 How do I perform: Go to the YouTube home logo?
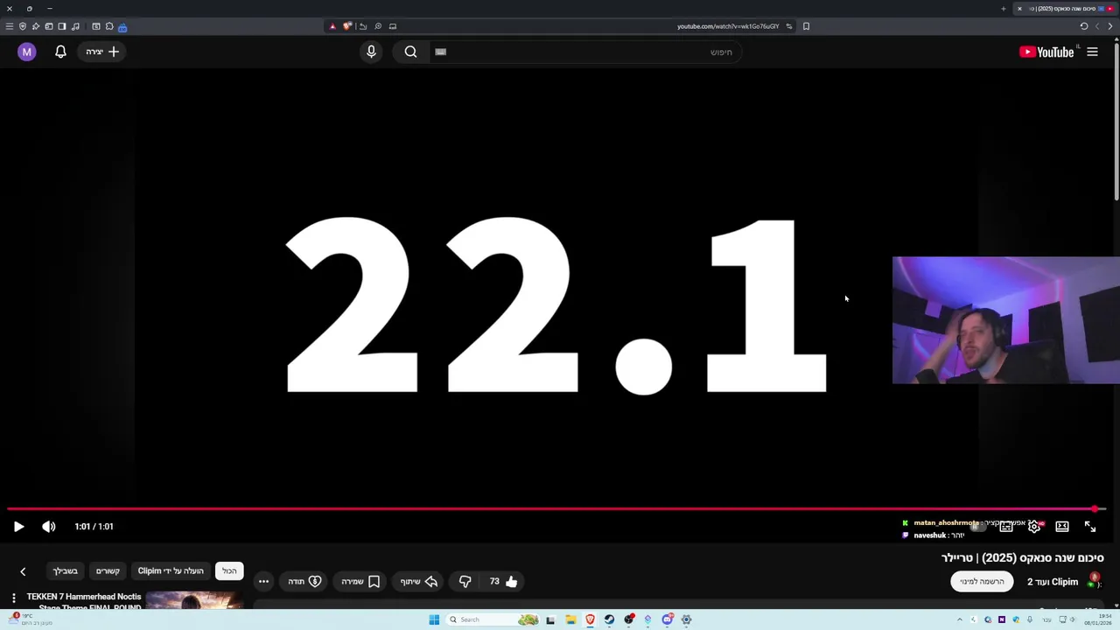coord(1046,52)
